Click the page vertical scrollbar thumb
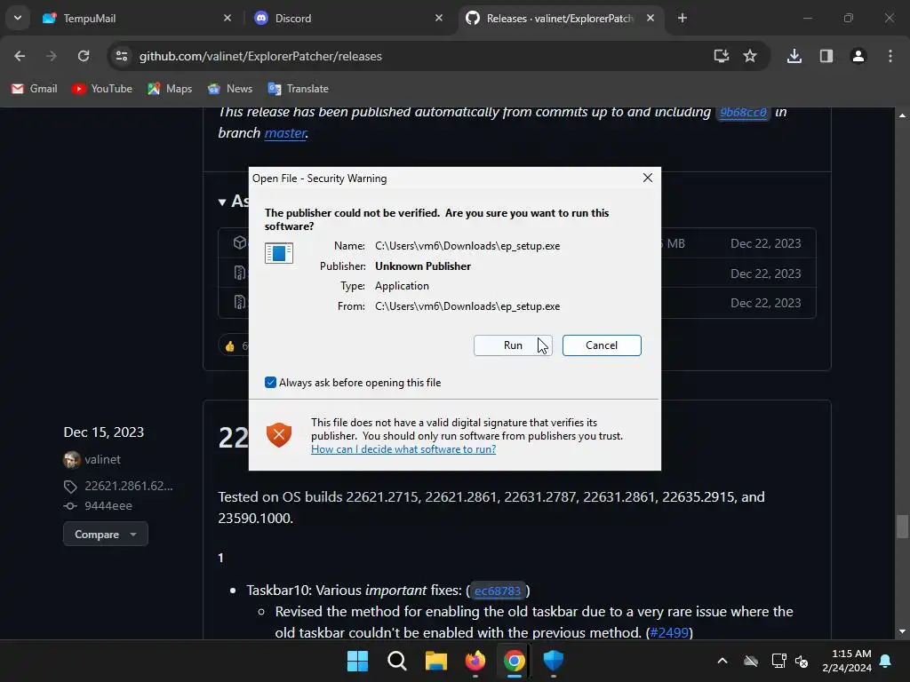The height and width of the screenshot is (682, 910). [902, 527]
